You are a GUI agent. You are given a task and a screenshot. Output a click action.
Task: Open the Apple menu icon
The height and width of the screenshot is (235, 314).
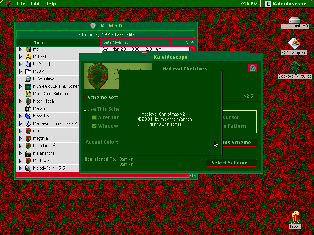(x=9, y=4)
